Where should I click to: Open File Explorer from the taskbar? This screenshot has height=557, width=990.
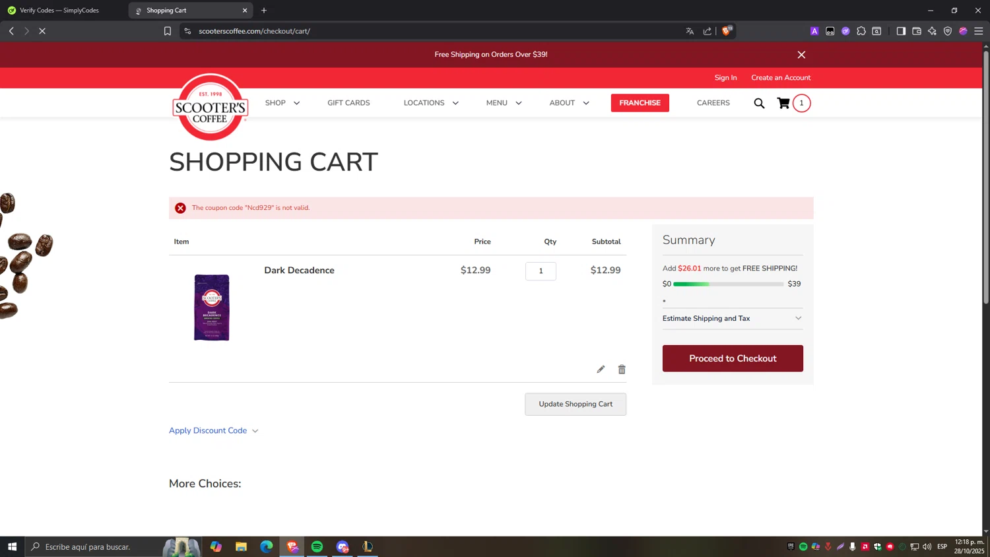[x=241, y=546]
